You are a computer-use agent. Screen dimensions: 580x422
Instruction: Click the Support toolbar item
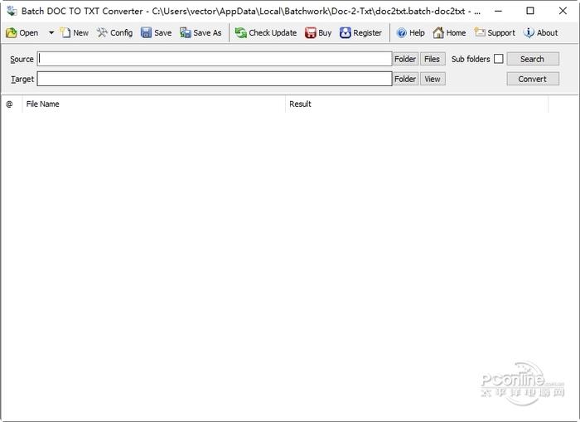click(x=495, y=33)
